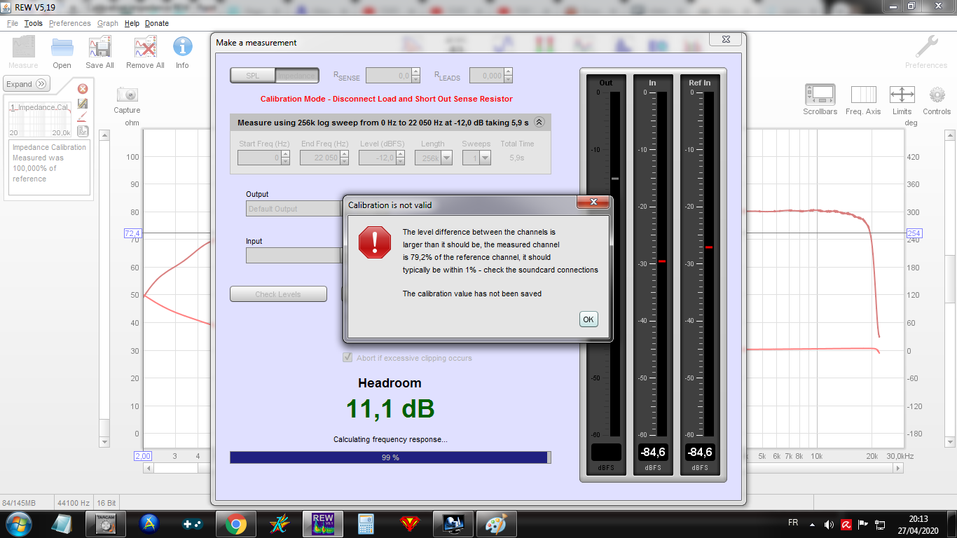The height and width of the screenshot is (538, 957).
Task: Click the Input device dropdown field
Action: tap(294, 256)
